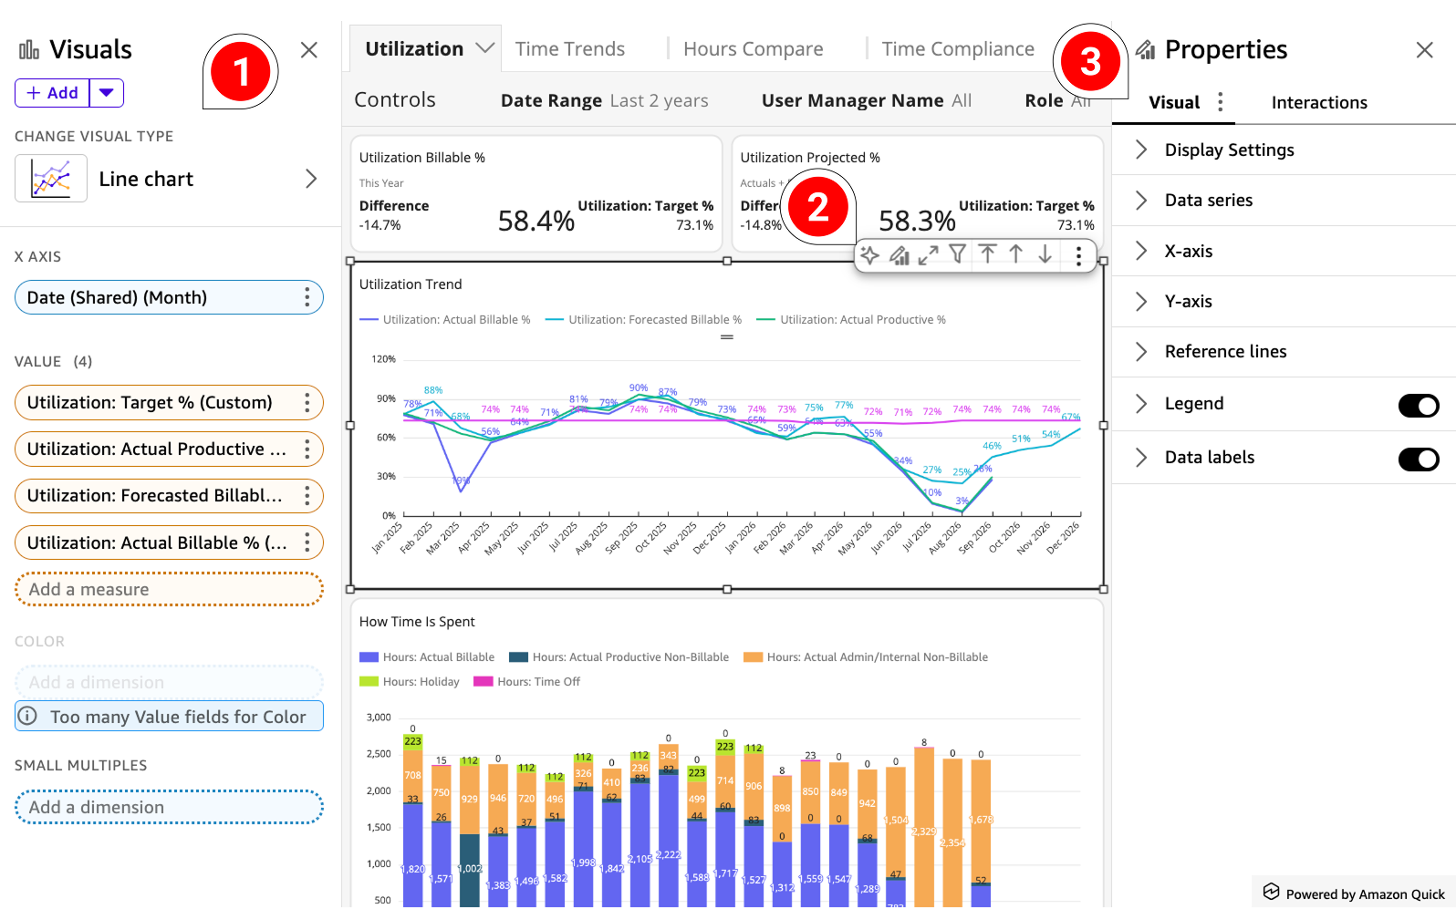Close the Visuals panel
The height and width of the screenshot is (909, 1456).
pyautogui.click(x=309, y=49)
